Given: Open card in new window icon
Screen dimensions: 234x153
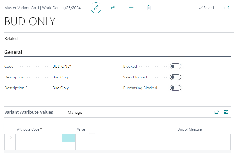Looking at the screenshot, I should 227,8.
